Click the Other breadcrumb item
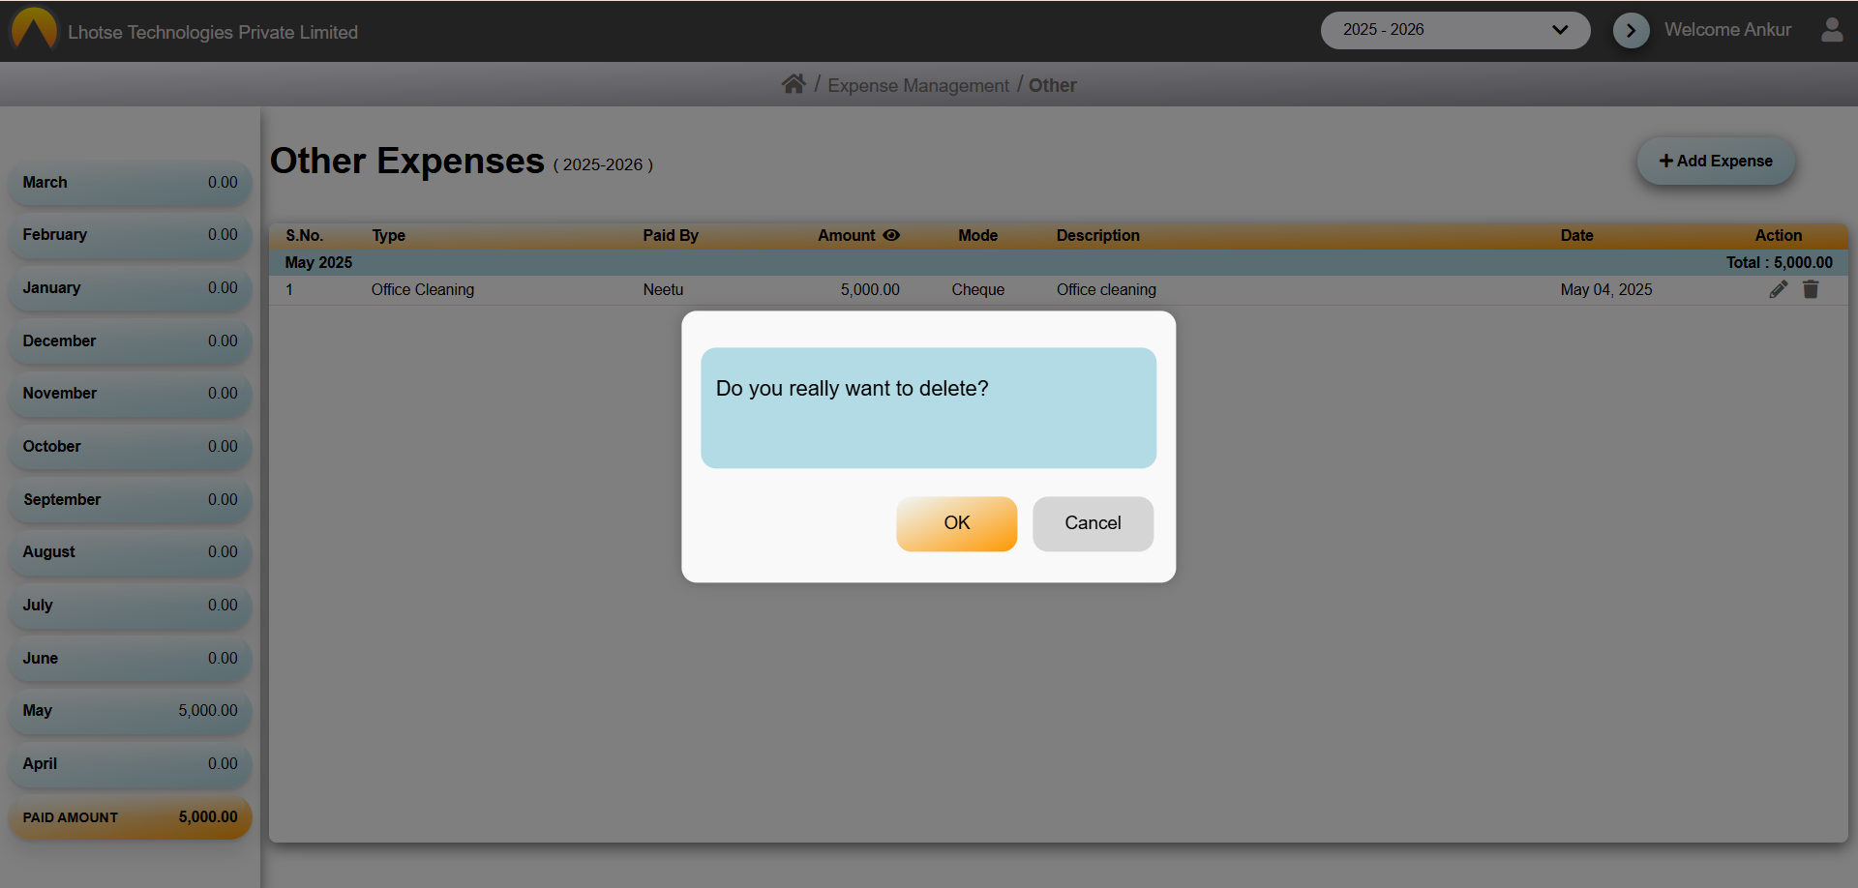Image resolution: width=1858 pixels, height=888 pixels. pos(1052,85)
